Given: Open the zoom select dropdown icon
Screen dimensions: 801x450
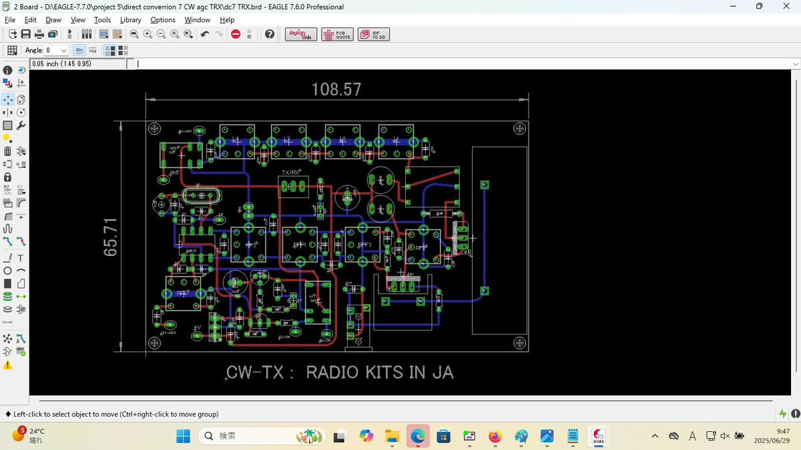Looking at the screenshot, I should point(188,34).
